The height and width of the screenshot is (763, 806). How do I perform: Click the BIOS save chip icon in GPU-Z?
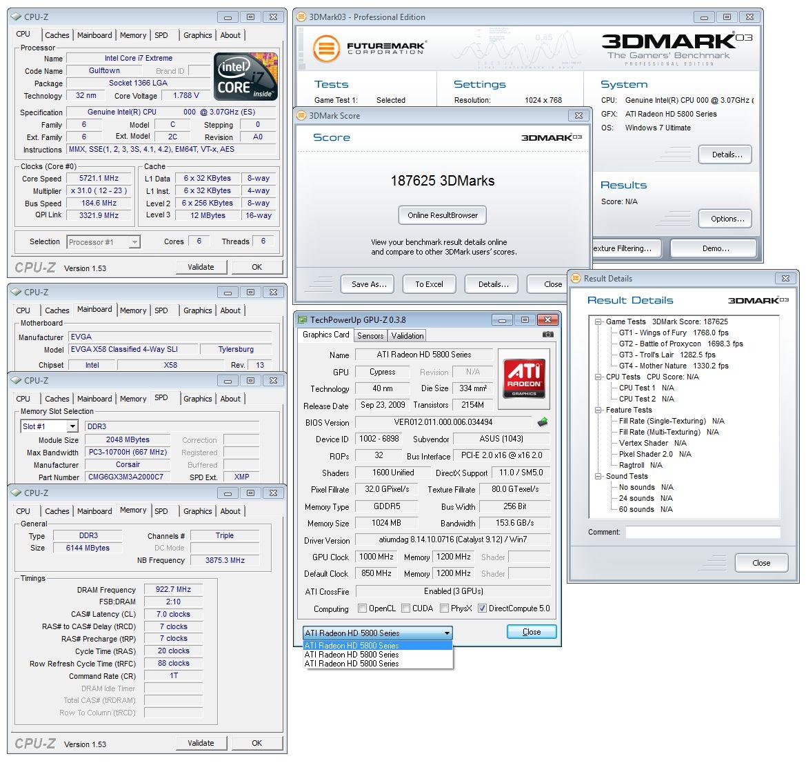click(543, 422)
